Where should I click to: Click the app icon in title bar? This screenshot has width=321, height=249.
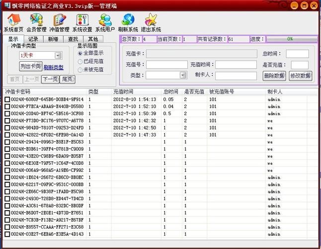[x=7, y=5]
